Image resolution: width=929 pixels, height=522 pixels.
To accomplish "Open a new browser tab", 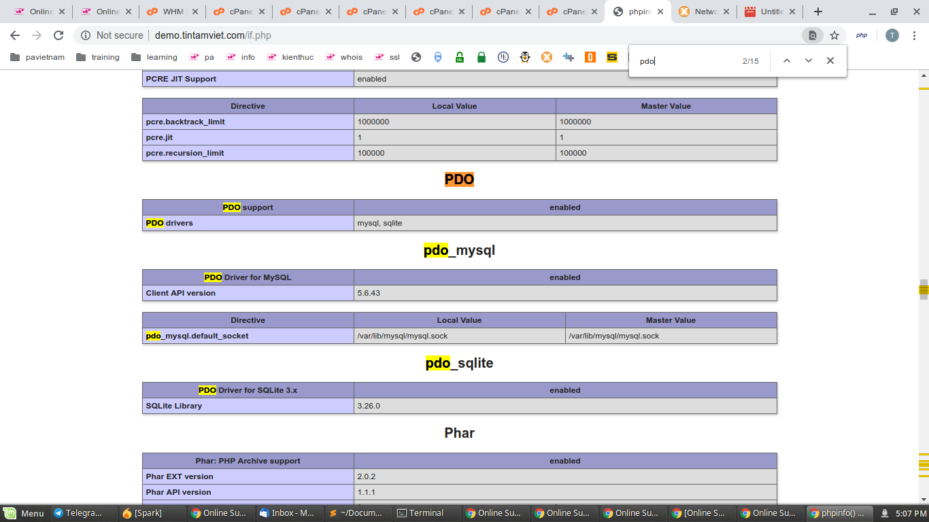I will (x=818, y=12).
